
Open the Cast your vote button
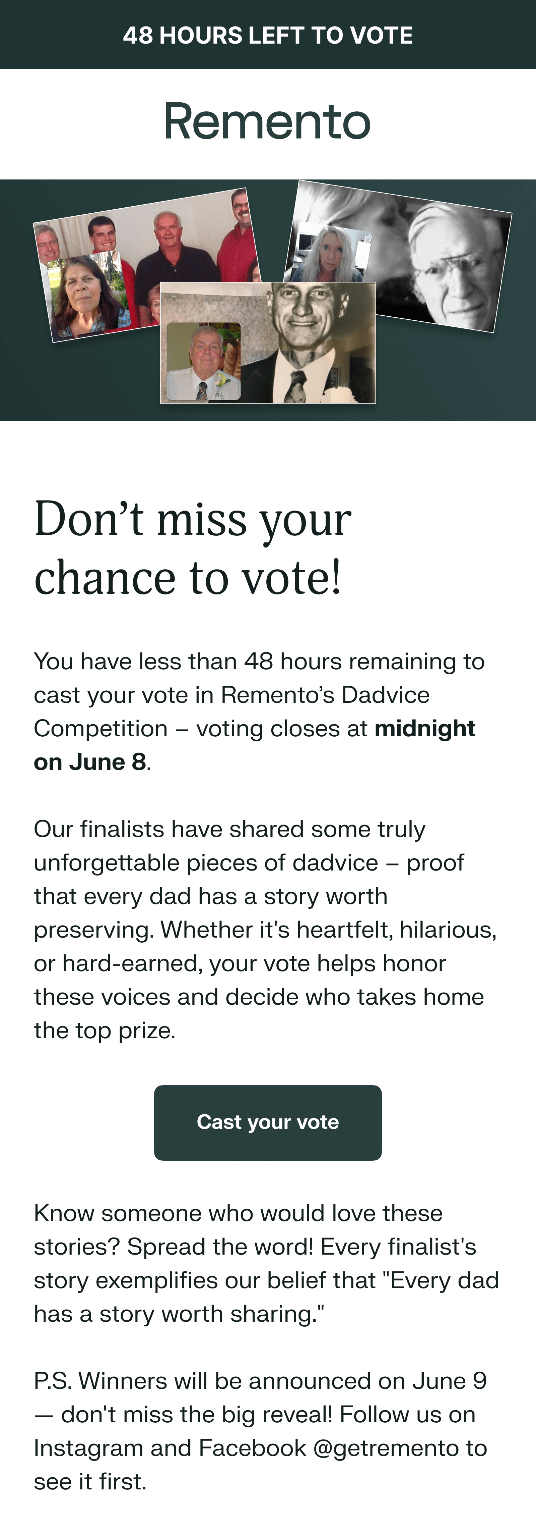pos(268,1122)
